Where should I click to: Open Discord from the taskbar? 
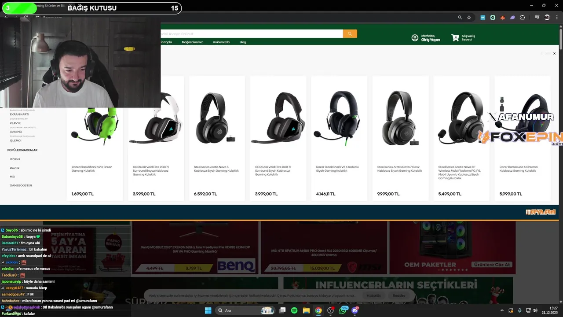point(355,310)
